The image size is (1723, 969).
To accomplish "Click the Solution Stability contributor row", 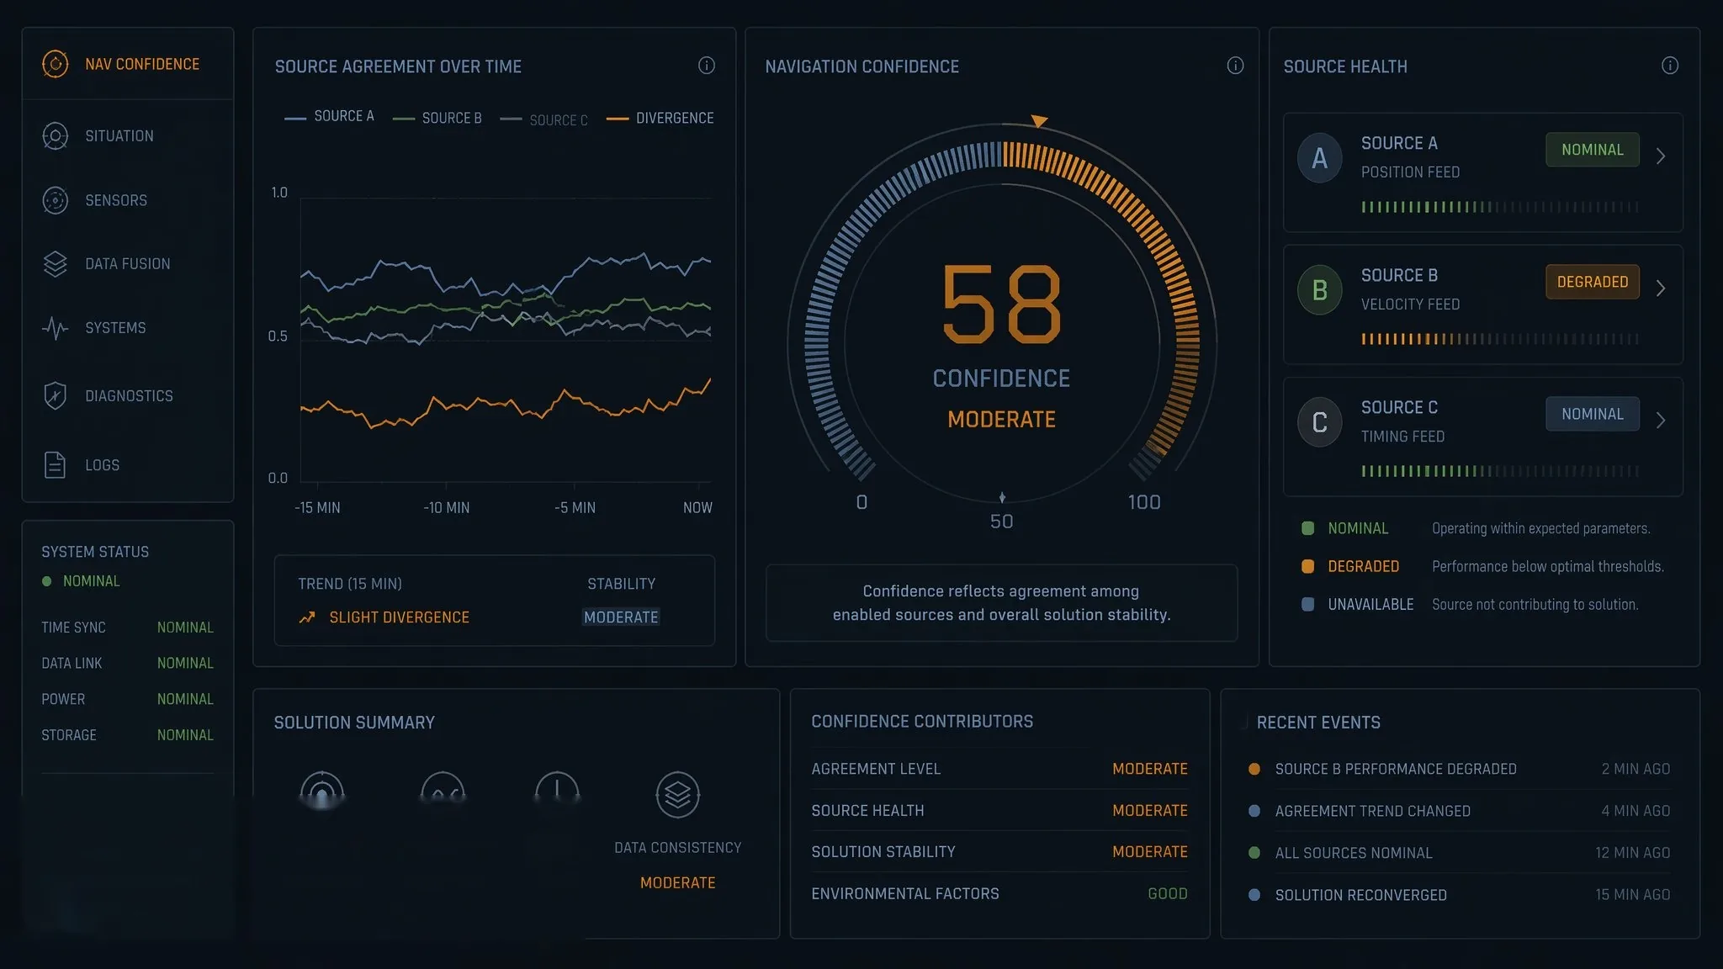I will click(x=999, y=852).
